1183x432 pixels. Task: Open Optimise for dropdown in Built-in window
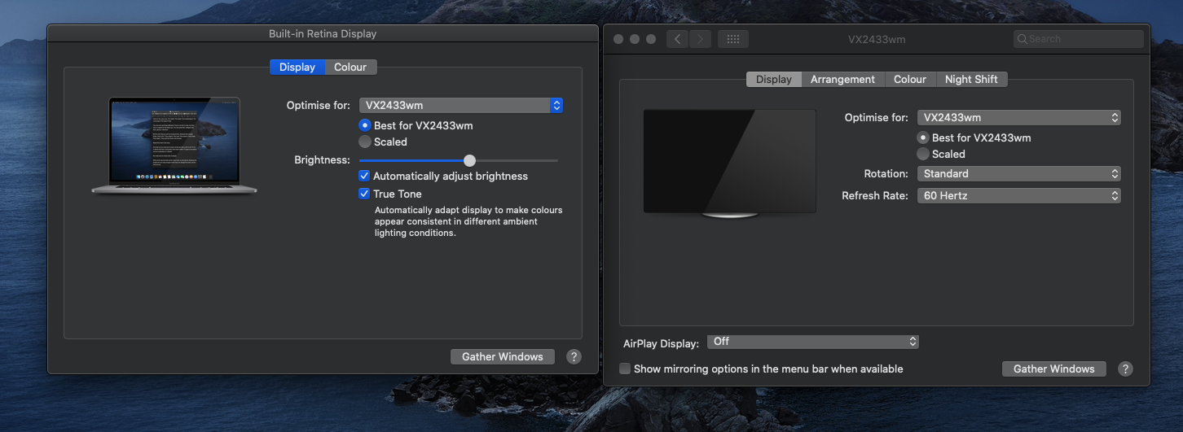pyautogui.click(x=461, y=105)
